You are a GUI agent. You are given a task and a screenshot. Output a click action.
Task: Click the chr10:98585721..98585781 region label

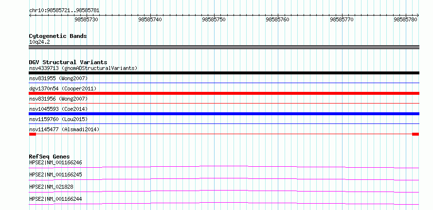point(64,11)
